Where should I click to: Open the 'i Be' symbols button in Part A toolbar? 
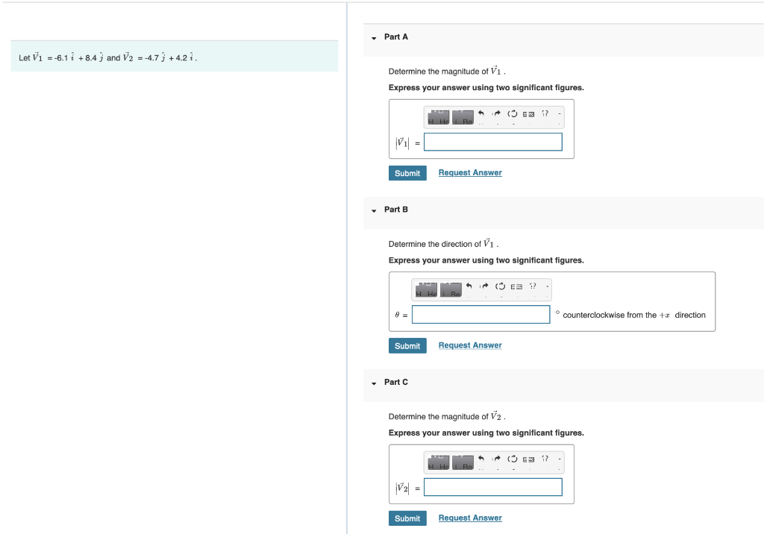pyautogui.click(x=463, y=117)
